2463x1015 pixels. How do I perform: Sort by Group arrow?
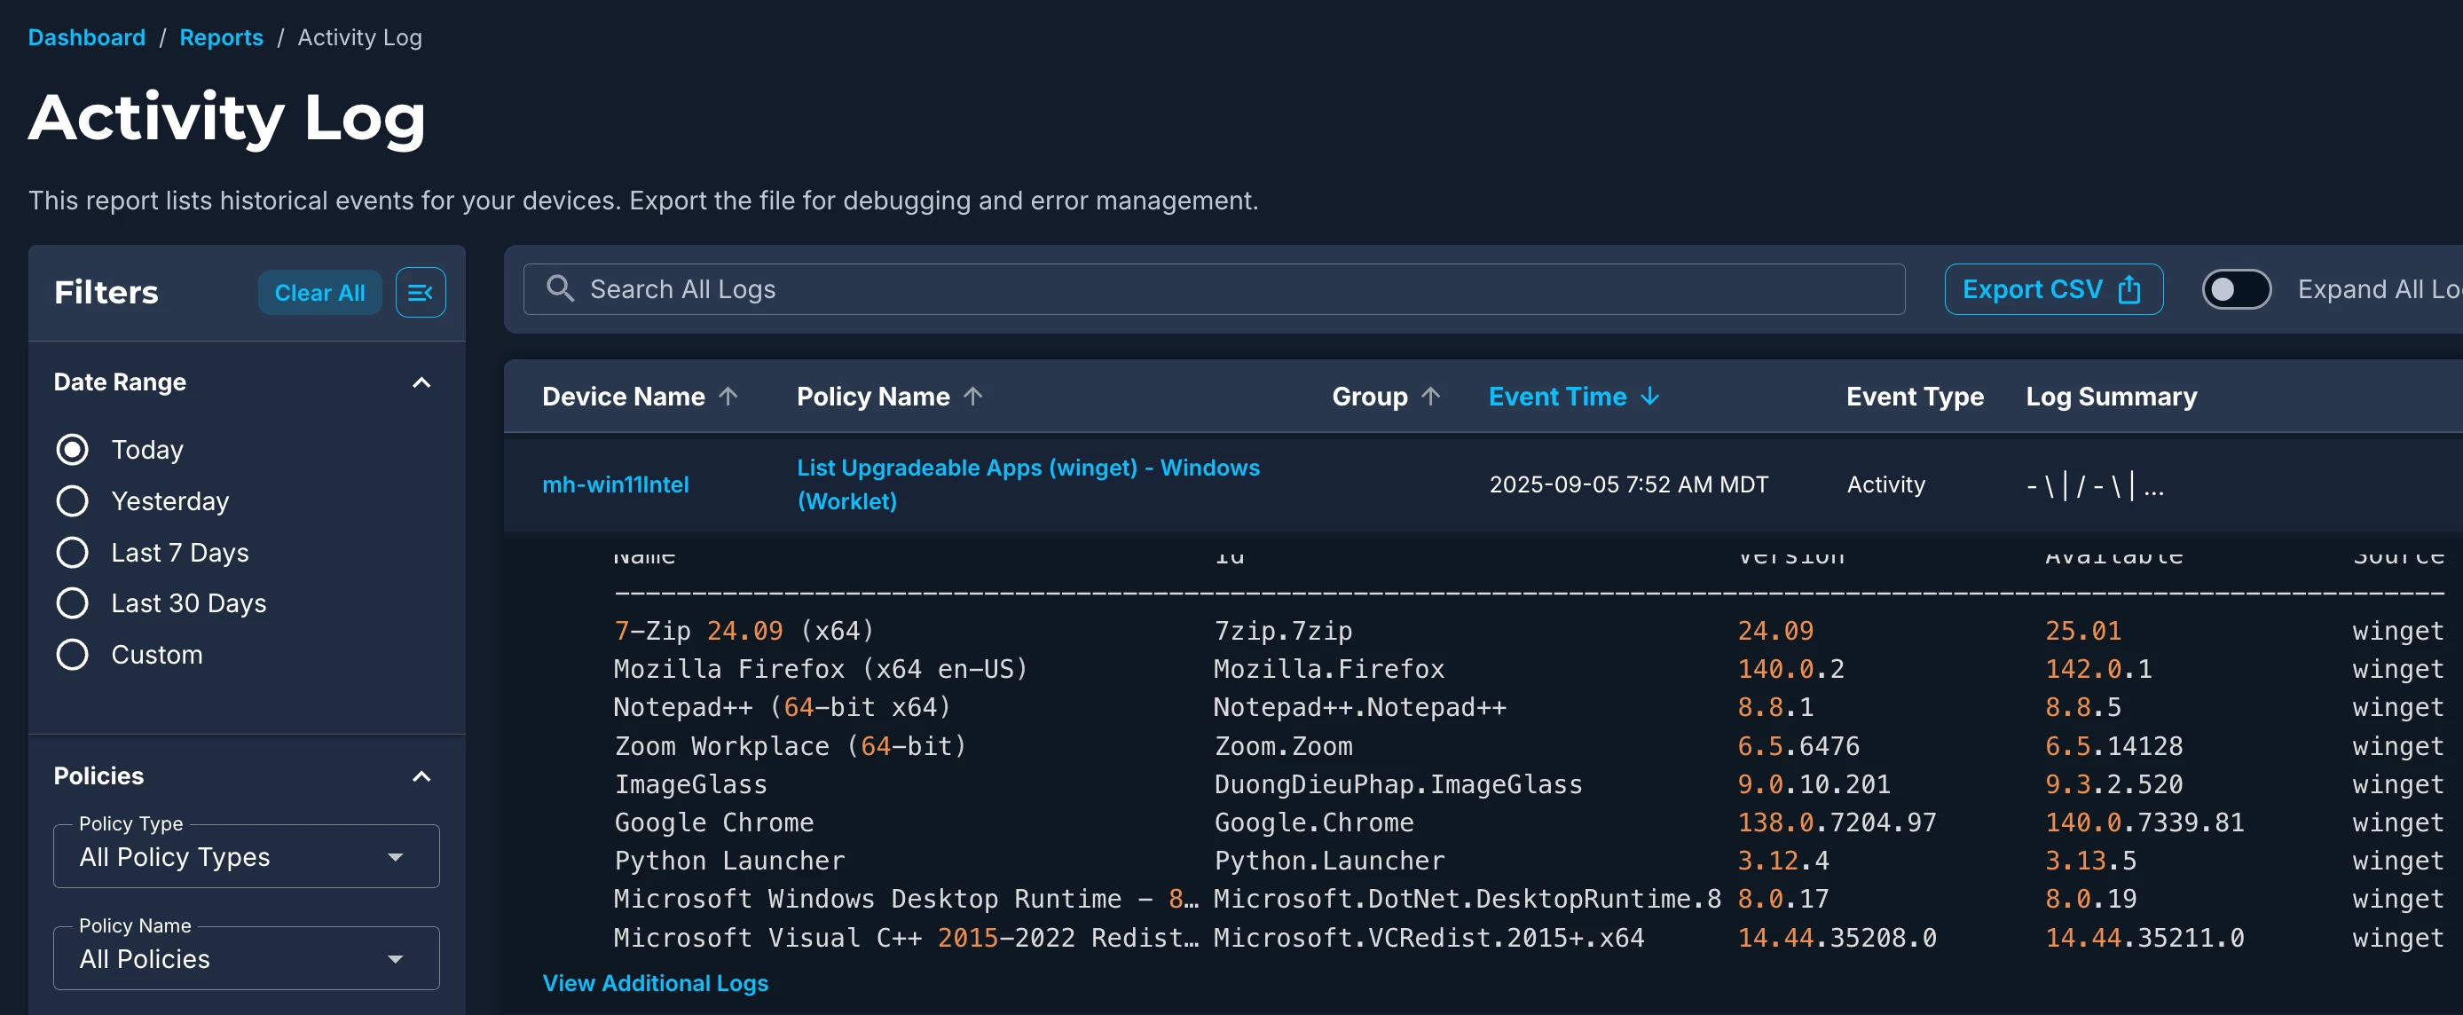pos(1430,396)
